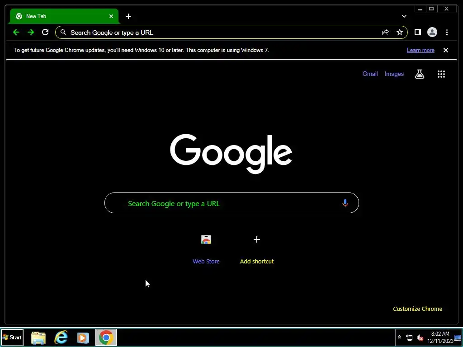This screenshot has width=463, height=347.
Task: Open the Chrome side panel
Action: 417,32
